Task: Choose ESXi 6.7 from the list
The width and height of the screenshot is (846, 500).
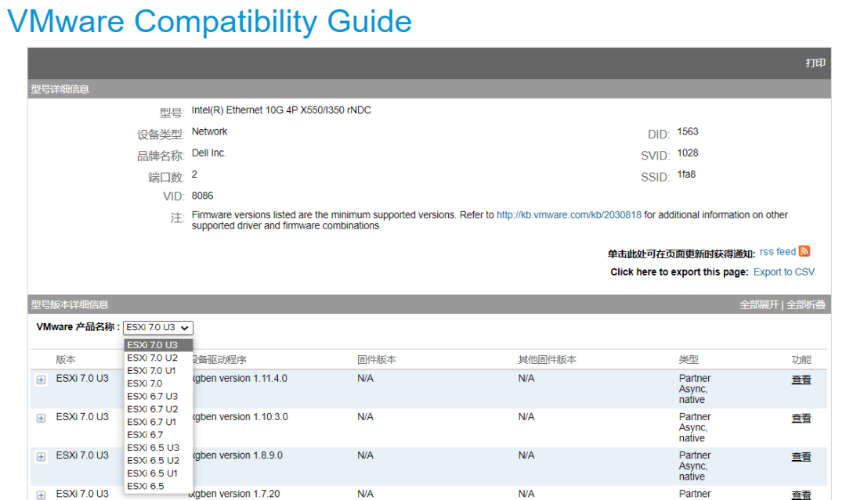Action: coord(158,435)
